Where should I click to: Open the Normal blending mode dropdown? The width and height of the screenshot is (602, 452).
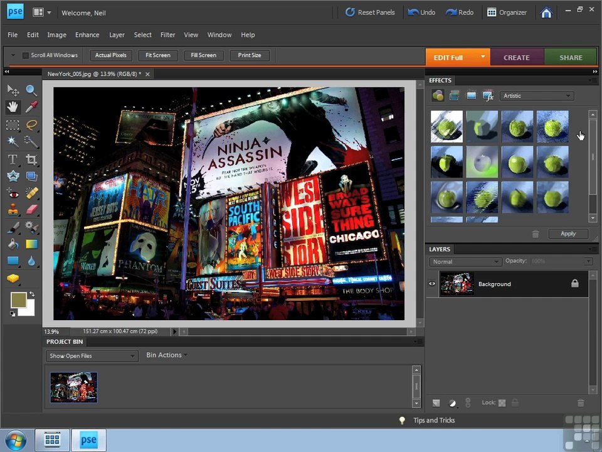pos(465,262)
